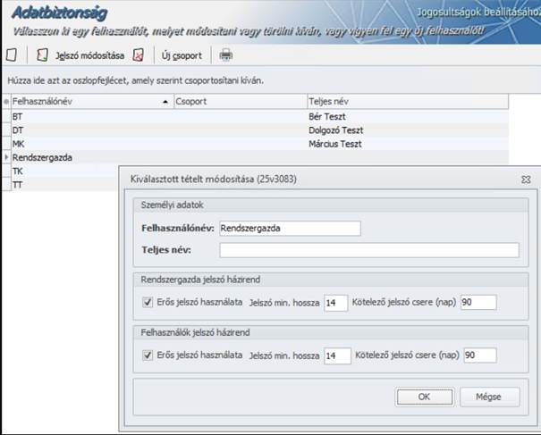Confirm the dialog with OK button
541x435 pixels.
[x=425, y=397]
